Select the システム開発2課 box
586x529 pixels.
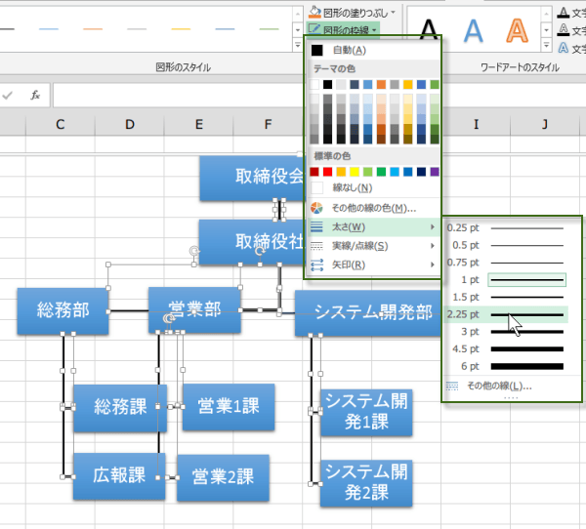click(366, 483)
